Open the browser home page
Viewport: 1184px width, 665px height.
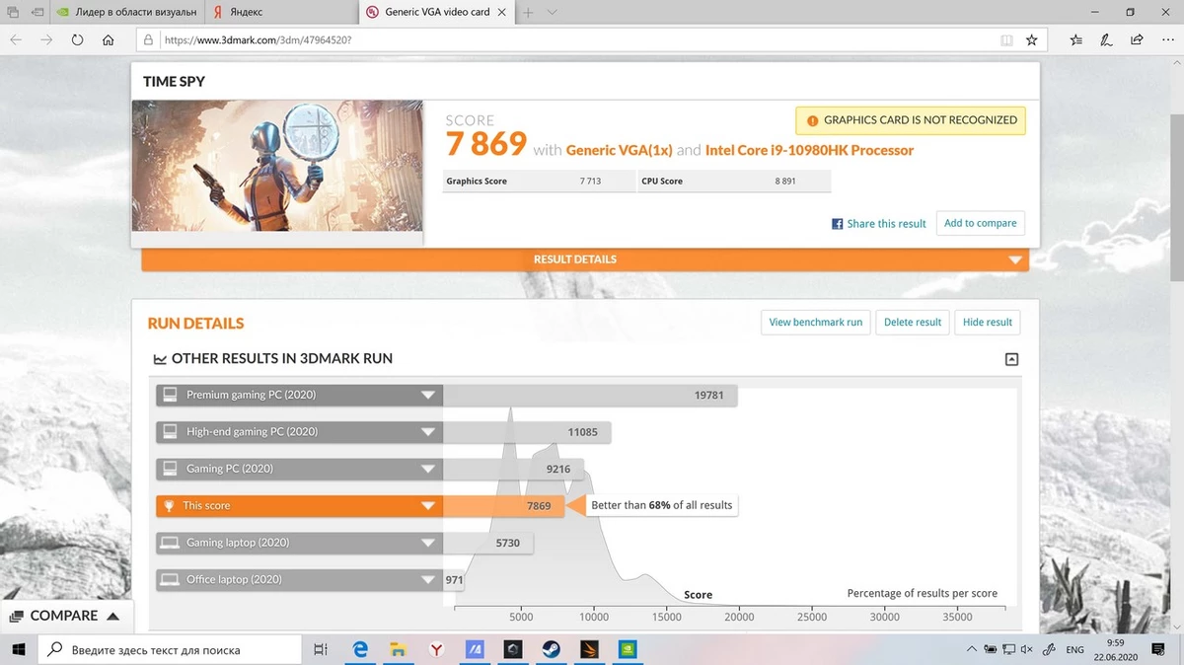108,40
